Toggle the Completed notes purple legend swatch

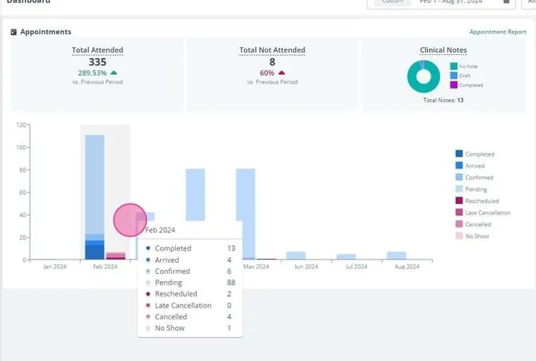tap(454, 85)
